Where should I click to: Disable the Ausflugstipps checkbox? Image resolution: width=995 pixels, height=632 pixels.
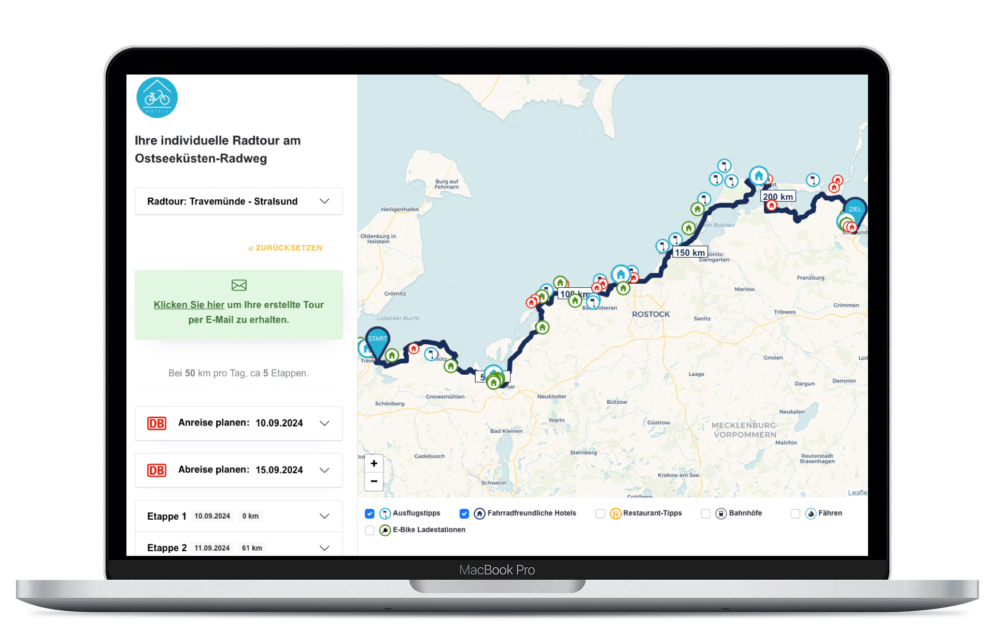pyautogui.click(x=369, y=513)
